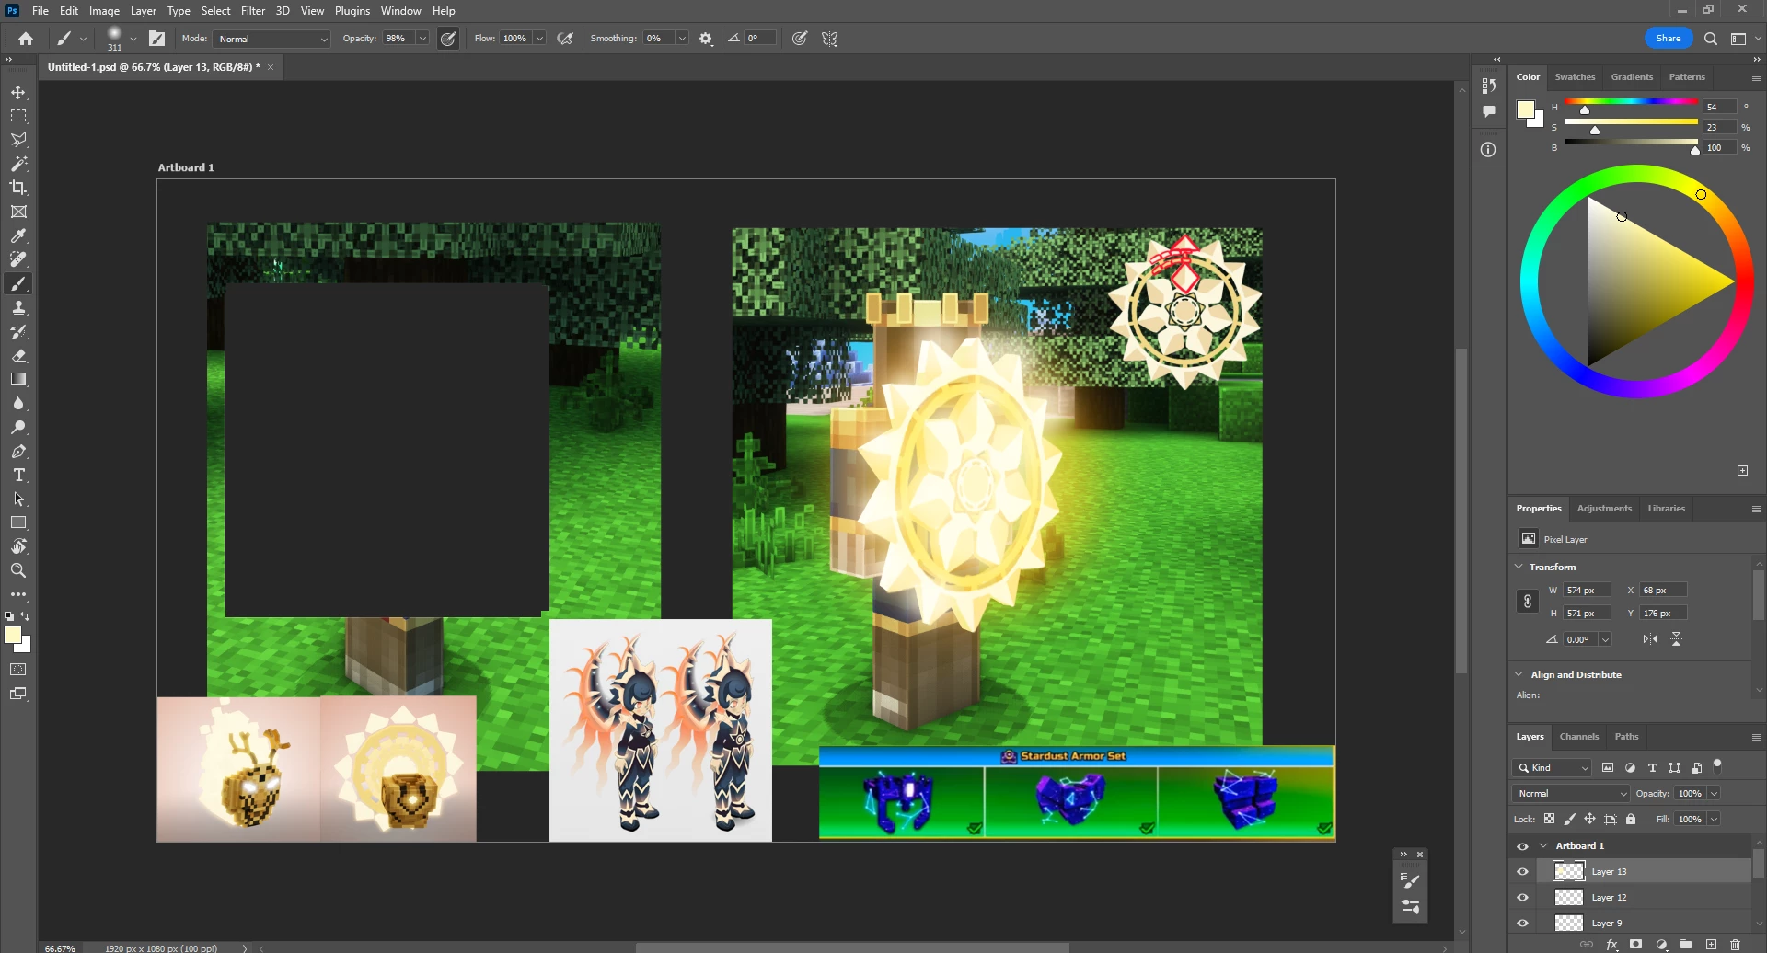This screenshot has width=1767, height=953.
Task: Hide the Layer 12 layer
Action: click(x=1523, y=898)
